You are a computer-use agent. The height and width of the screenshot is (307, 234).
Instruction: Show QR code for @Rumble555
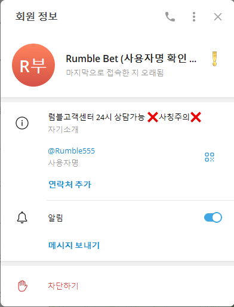(210, 157)
